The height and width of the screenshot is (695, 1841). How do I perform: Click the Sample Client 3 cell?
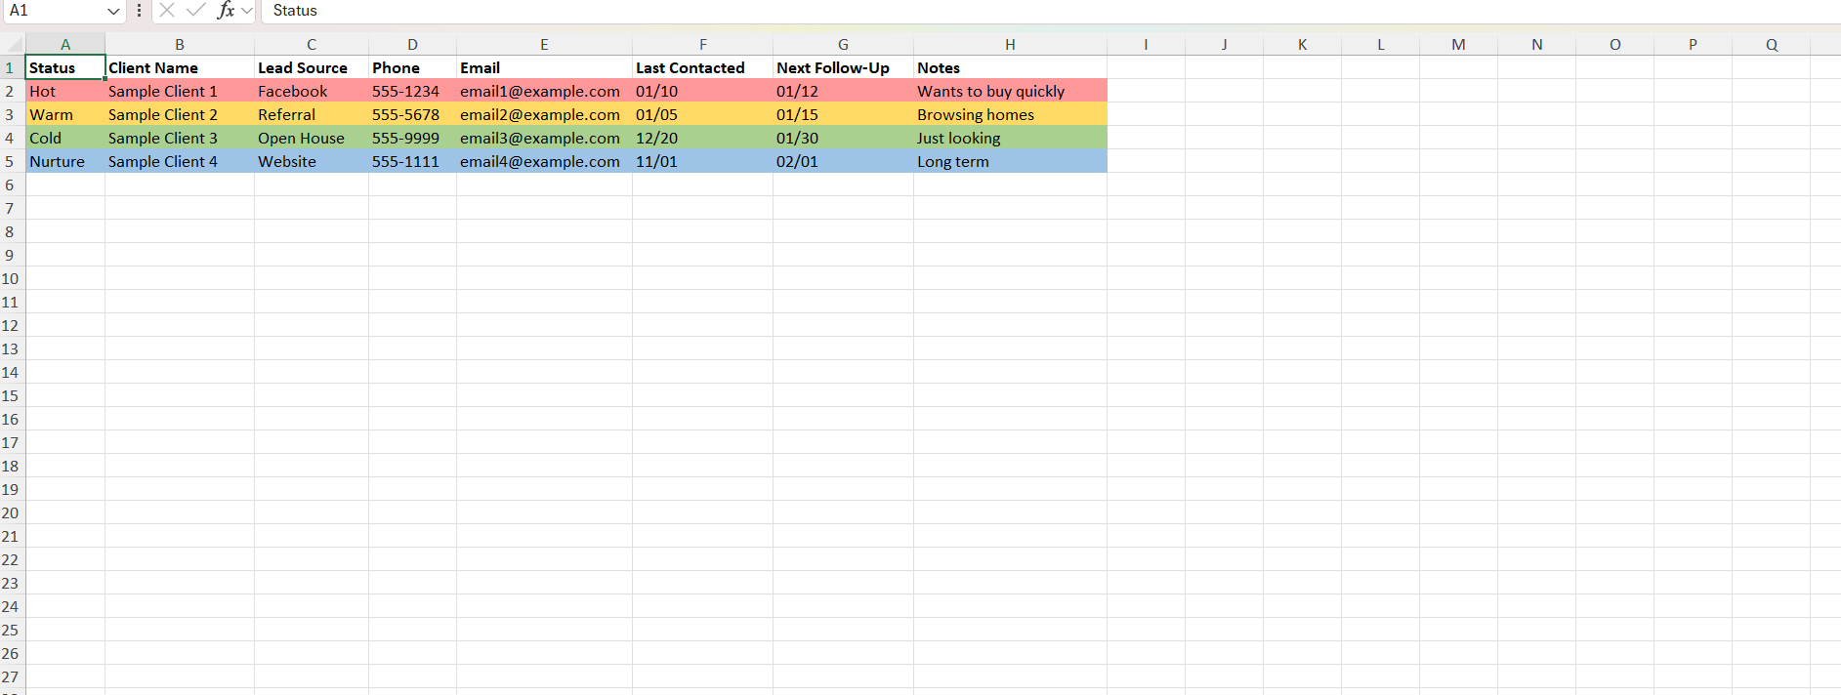click(x=180, y=138)
